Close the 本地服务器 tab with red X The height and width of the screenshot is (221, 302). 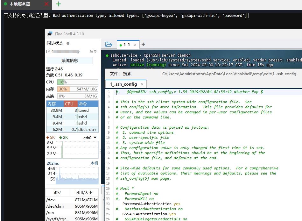click(x=46, y=4)
